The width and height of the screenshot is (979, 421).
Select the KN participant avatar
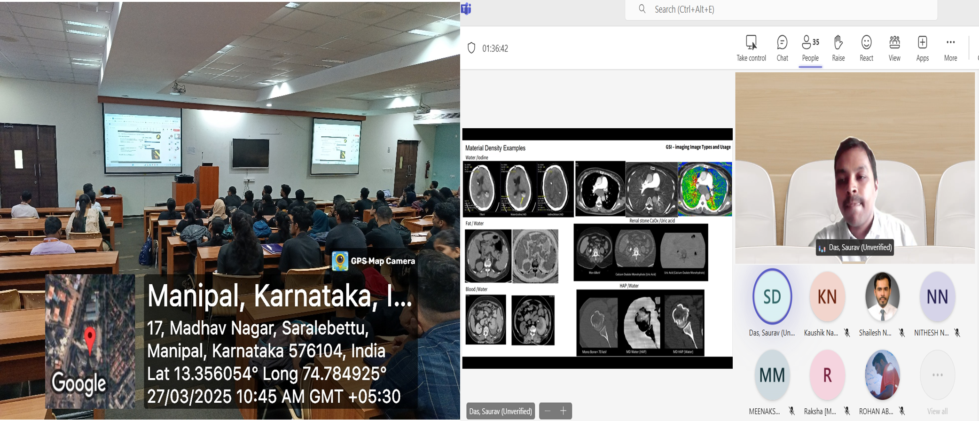827,296
